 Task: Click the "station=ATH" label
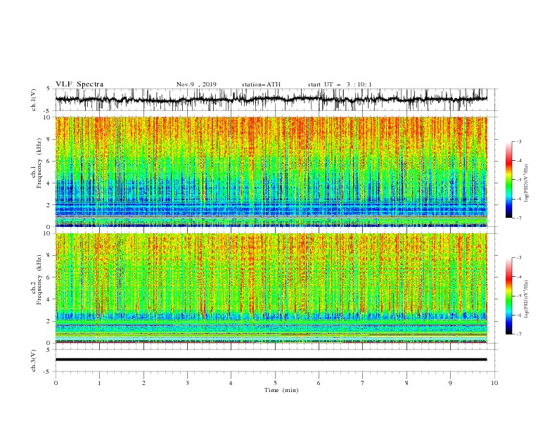(x=261, y=84)
